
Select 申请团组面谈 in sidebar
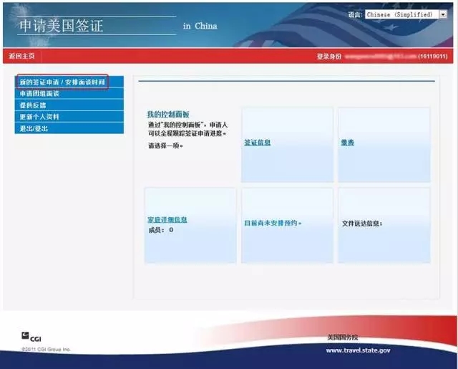point(69,94)
